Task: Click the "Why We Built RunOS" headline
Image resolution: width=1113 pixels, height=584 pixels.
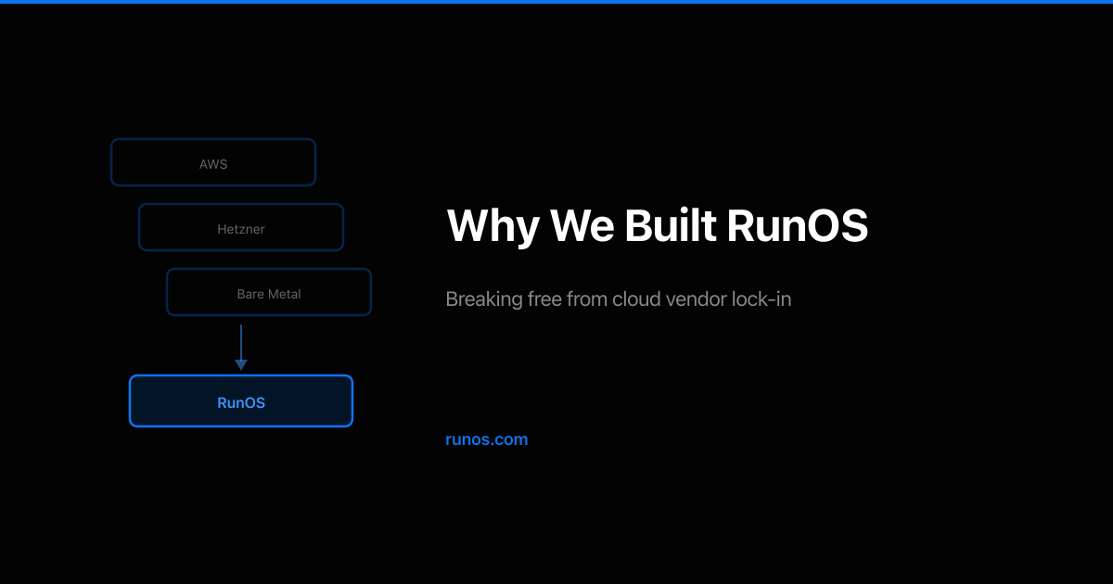Action: (x=658, y=225)
